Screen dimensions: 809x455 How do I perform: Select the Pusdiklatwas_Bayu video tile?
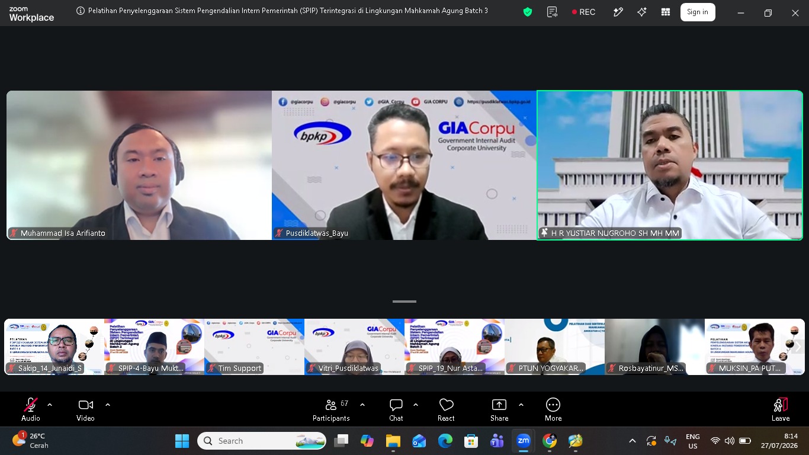click(x=404, y=165)
